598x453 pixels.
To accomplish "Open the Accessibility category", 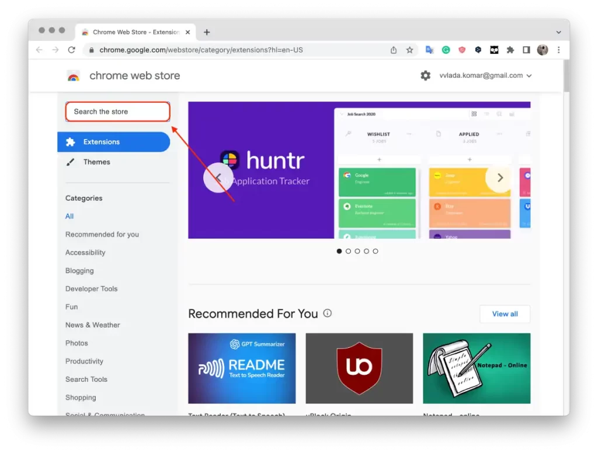I will (x=85, y=252).
